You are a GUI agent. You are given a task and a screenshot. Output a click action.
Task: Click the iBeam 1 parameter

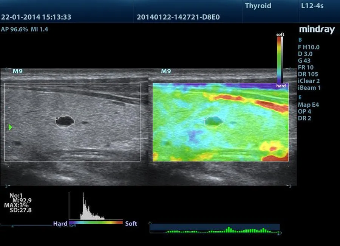click(309, 88)
